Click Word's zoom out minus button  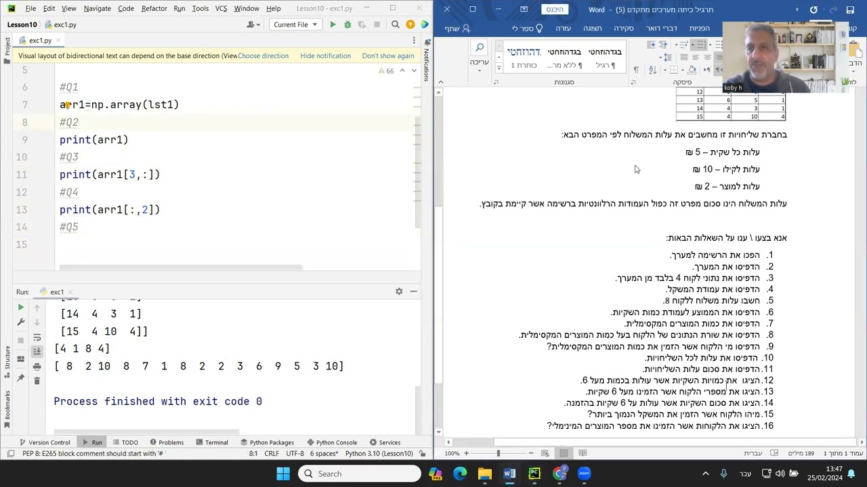(x=531, y=453)
